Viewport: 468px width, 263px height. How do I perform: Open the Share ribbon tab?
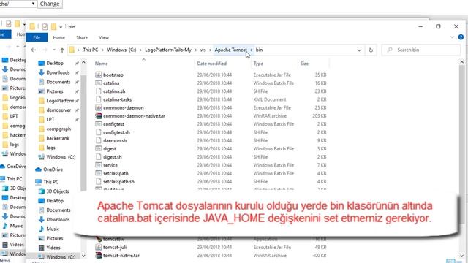[82, 37]
